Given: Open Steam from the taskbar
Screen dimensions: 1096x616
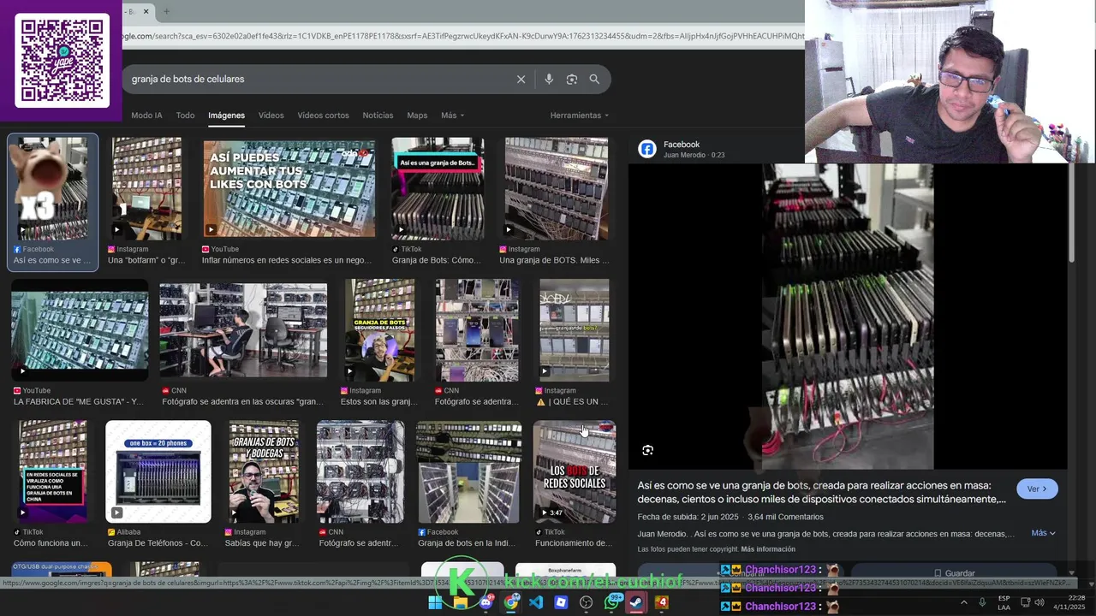Looking at the screenshot, I should tap(636, 602).
